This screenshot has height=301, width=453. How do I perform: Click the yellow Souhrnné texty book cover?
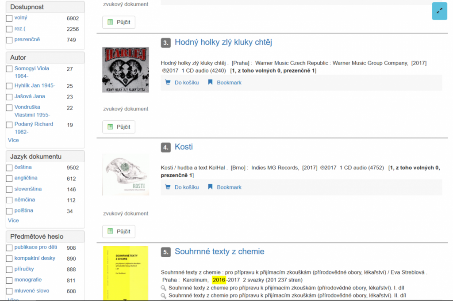pos(126,273)
